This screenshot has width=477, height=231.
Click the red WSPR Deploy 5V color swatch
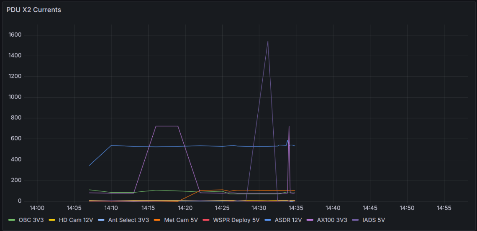click(x=207, y=220)
